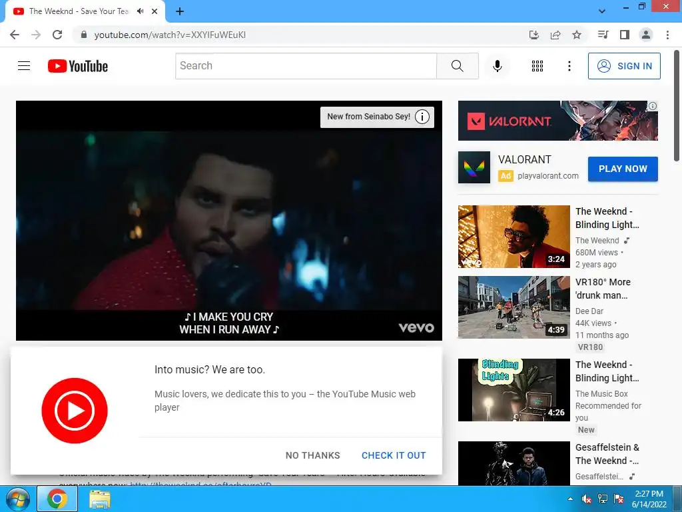The image size is (682, 512).
Task: Open the playvalorant.com ad link
Action: 548,176
